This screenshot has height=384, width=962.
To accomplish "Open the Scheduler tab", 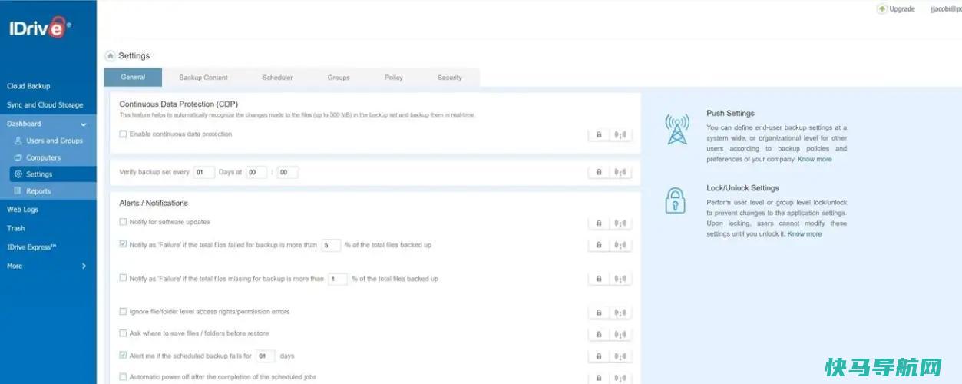I will [277, 78].
